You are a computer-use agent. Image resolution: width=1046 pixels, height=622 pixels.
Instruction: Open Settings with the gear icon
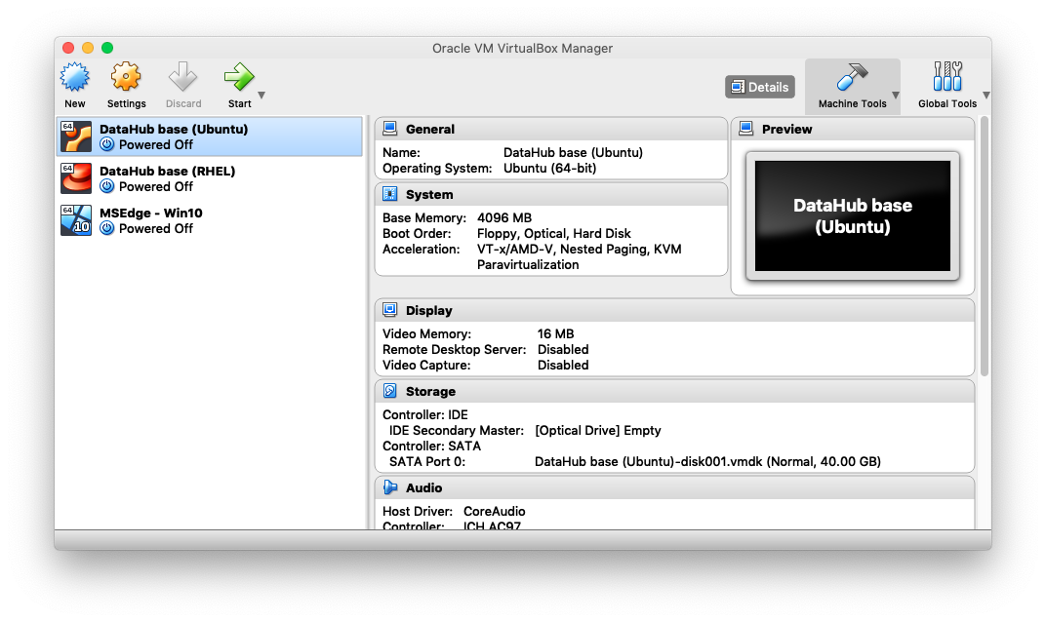(126, 77)
